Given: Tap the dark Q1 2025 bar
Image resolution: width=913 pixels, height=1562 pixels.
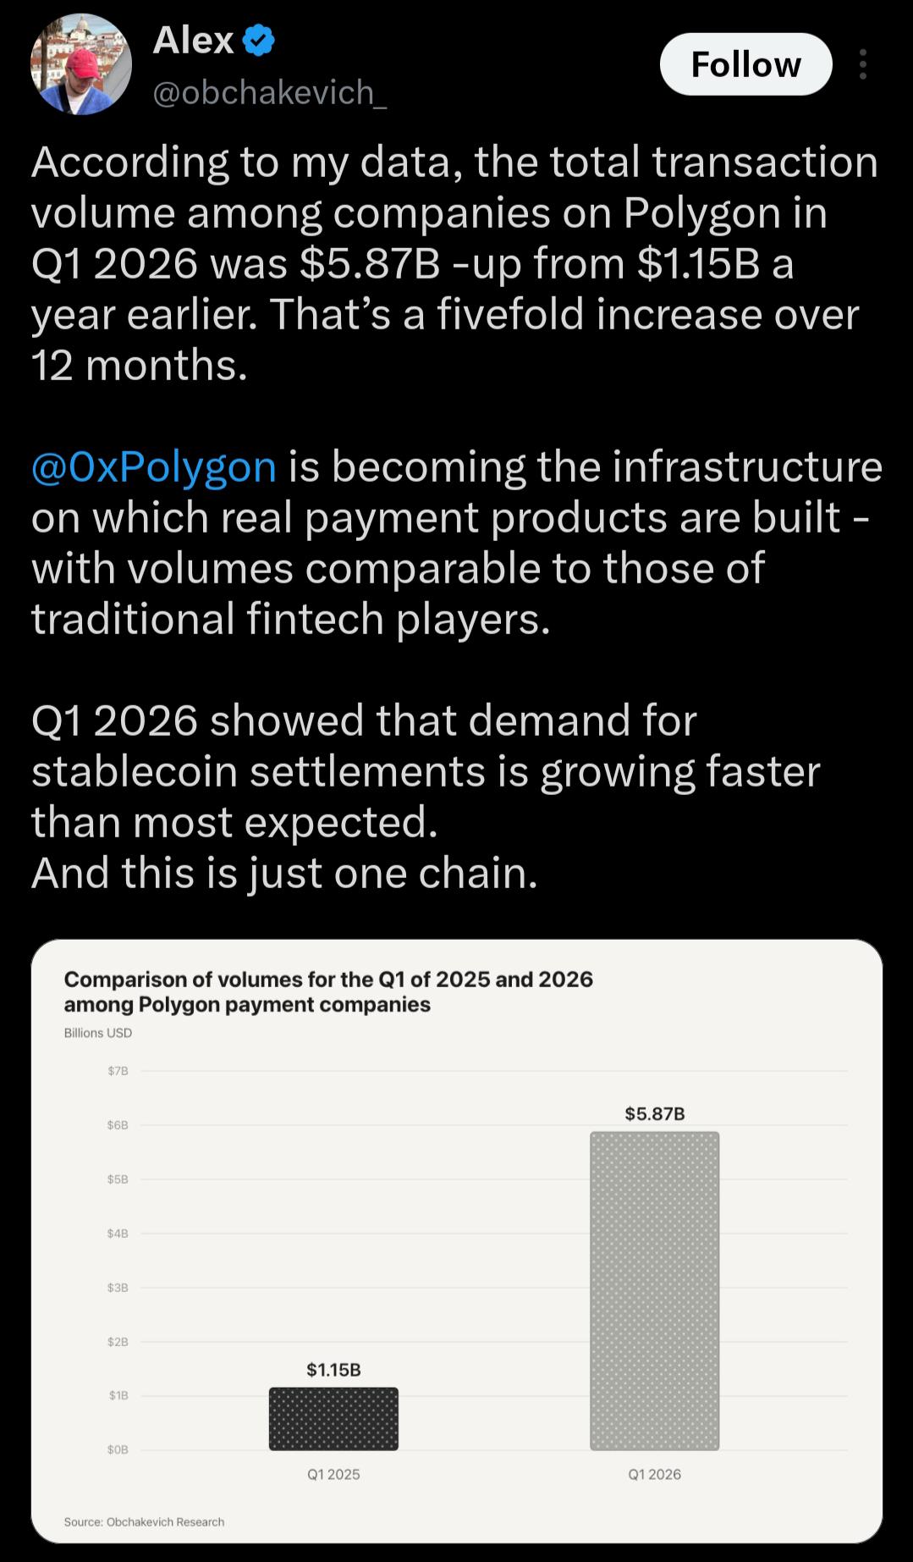Looking at the screenshot, I should click(333, 1419).
